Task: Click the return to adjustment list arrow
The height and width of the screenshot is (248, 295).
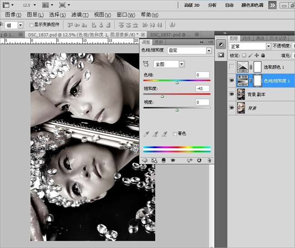Action: coord(145,160)
